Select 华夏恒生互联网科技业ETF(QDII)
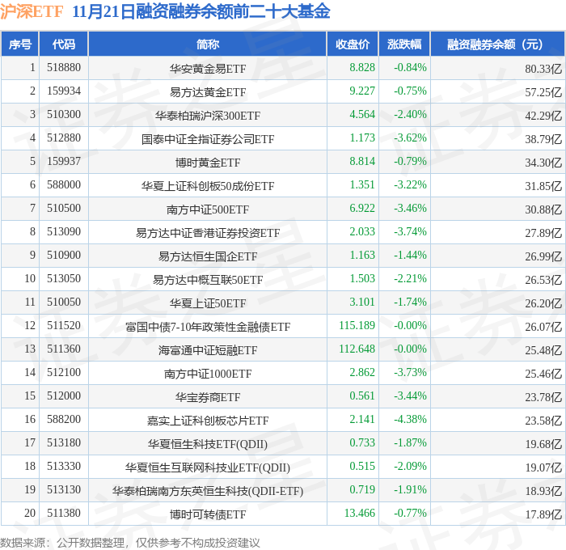Image resolution: width=566 pixels, height=550 pixels. 208,467
